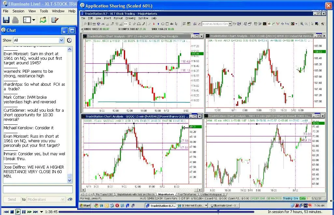Click QQQQ chart scrollbar left arrow
Image resolution: width=334 pixels, height=215 pixels.
(83, 190)
